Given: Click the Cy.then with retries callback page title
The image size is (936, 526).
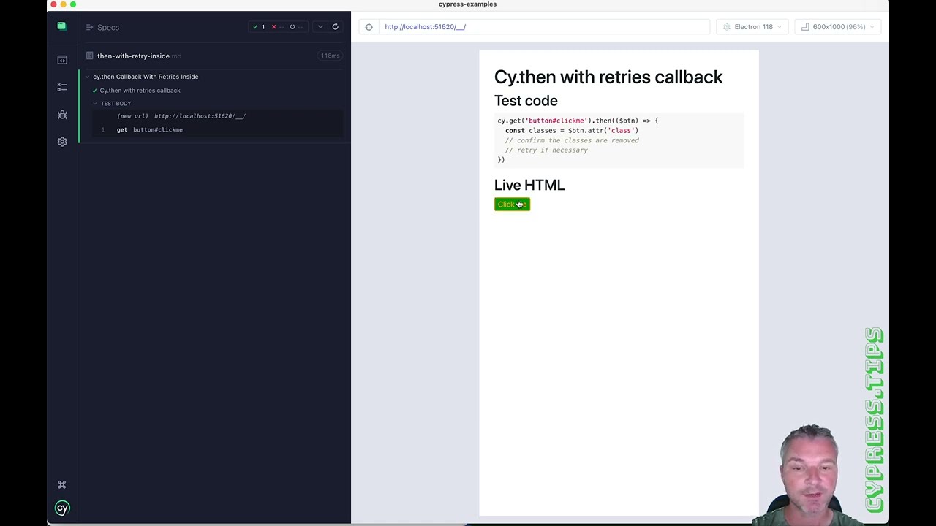Looking at the screenshot, I should tap(608, 77).
